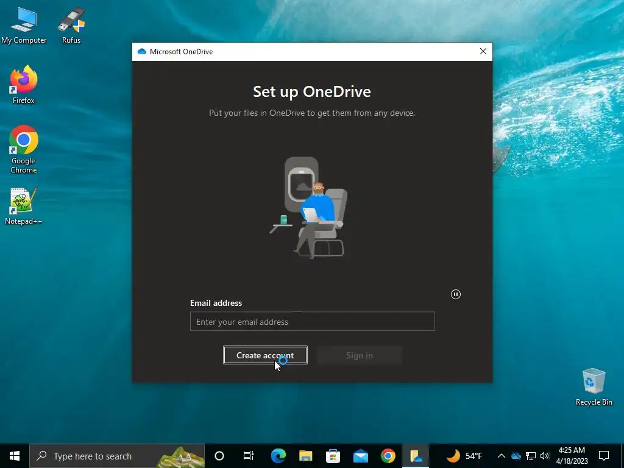Select the Rufus desktop shortcut

pyautogui.click(x=71, y=26)
